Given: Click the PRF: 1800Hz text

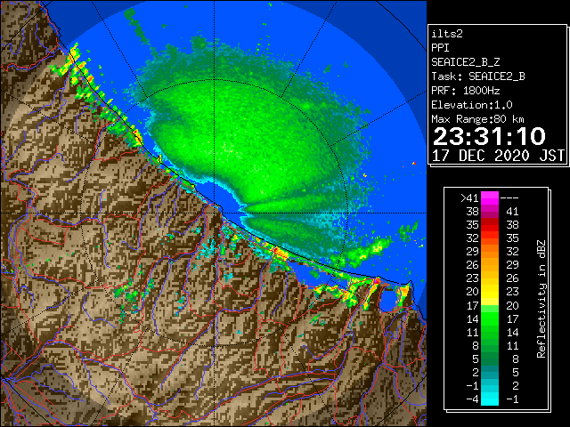Looking at the screenshot, I should pos(465,91).
